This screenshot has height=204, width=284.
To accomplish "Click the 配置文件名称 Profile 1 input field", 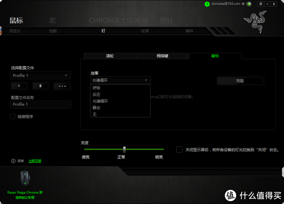I will [x=40, y=104].
